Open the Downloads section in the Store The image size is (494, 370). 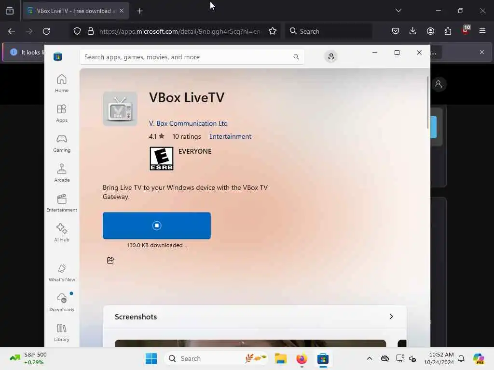[61, 303]
